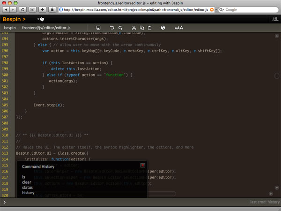281x211 pixels.
Task: Click the Bespin logo
Action: pyautogui.click(x=14, y=19)
